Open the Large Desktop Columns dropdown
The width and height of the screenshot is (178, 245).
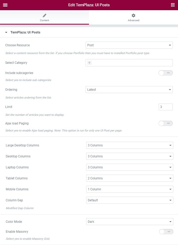point(130,145)
